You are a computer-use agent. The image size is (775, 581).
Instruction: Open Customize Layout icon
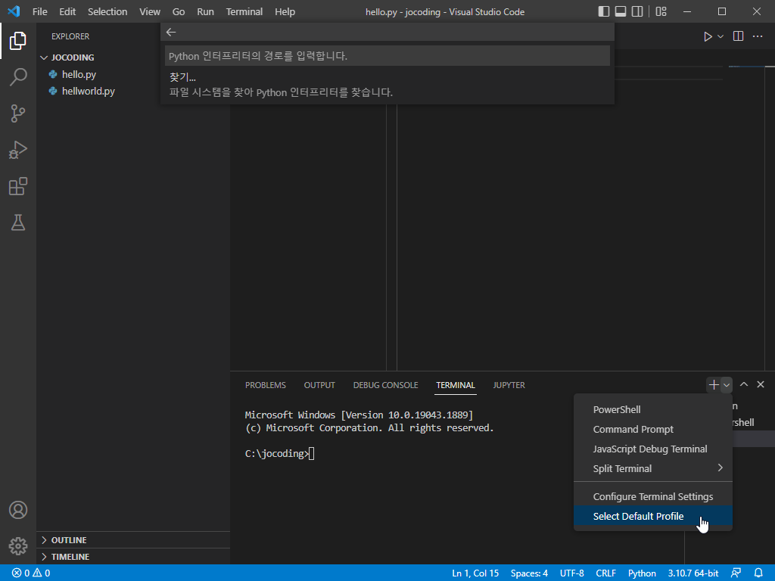coord(661,11)
